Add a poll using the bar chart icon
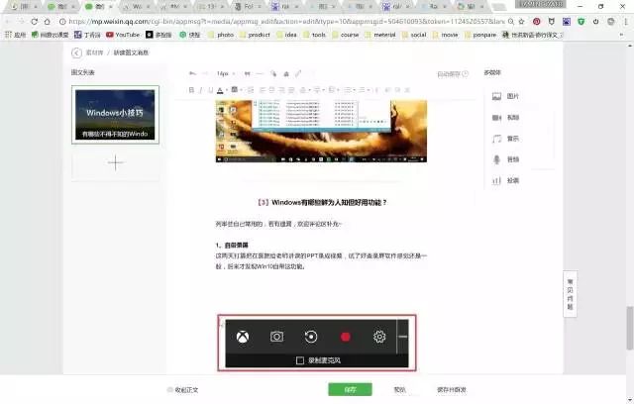 (505, 180)
